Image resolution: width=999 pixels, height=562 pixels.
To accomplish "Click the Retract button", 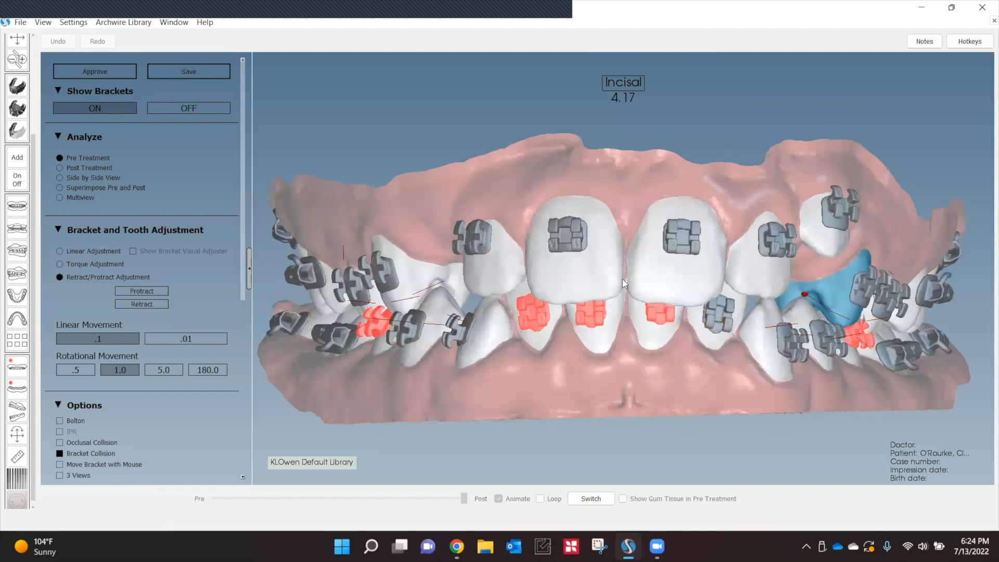I will [141, 303].
